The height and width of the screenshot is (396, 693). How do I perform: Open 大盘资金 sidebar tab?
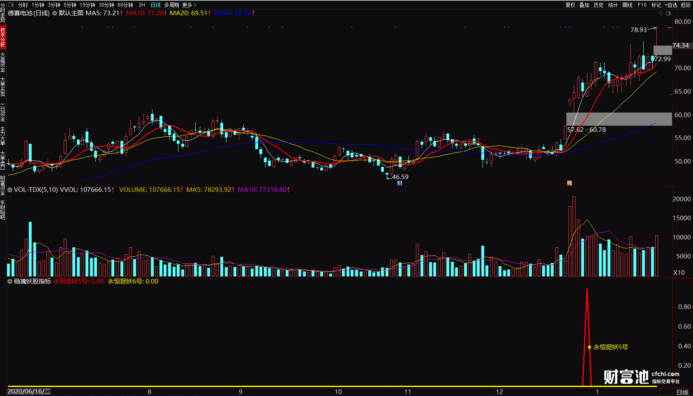click(3, 62)
